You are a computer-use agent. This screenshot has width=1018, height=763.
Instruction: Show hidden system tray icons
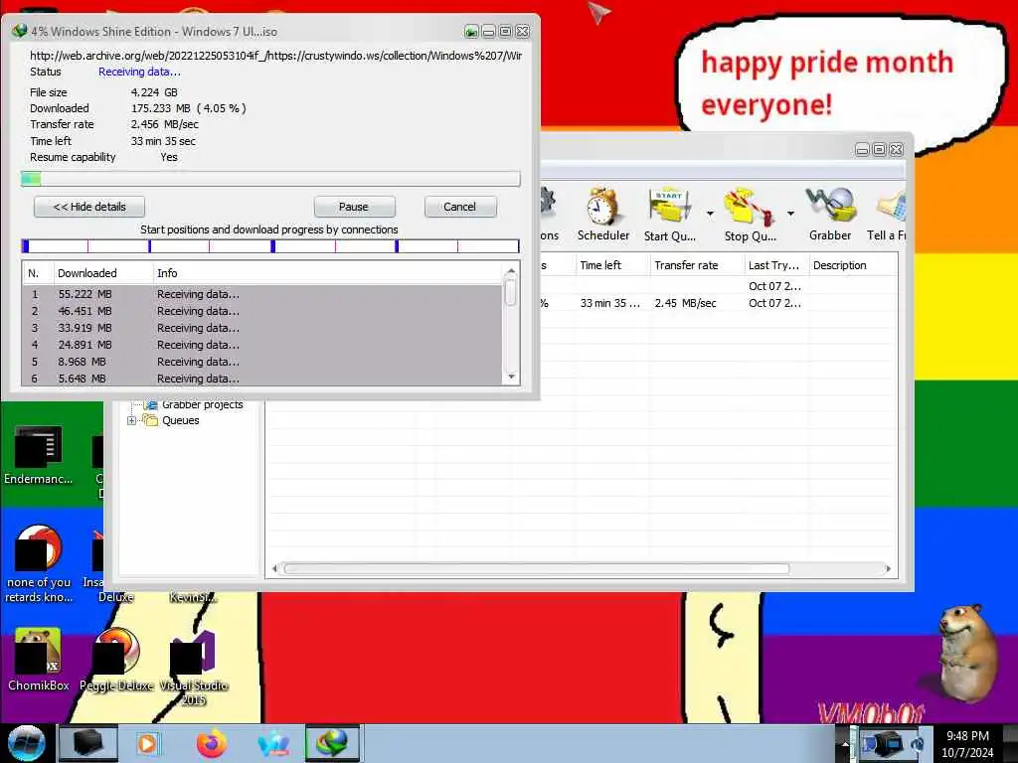pyautogui.click(x=845, y=744)
